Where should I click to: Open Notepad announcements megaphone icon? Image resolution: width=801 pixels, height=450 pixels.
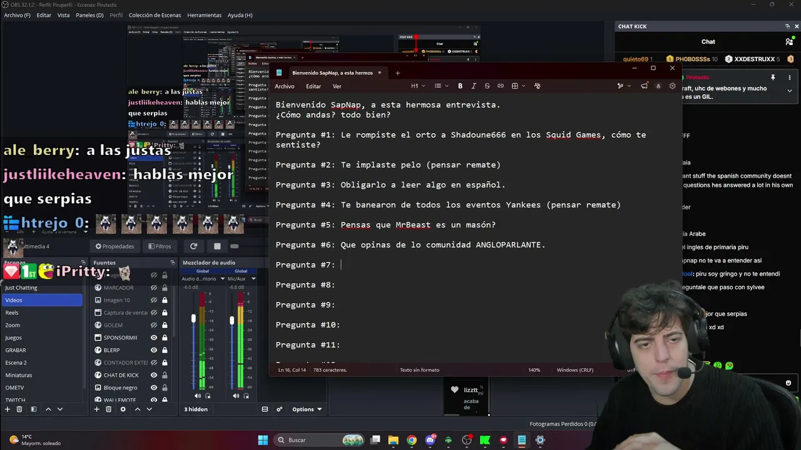(x=644, y=86)
